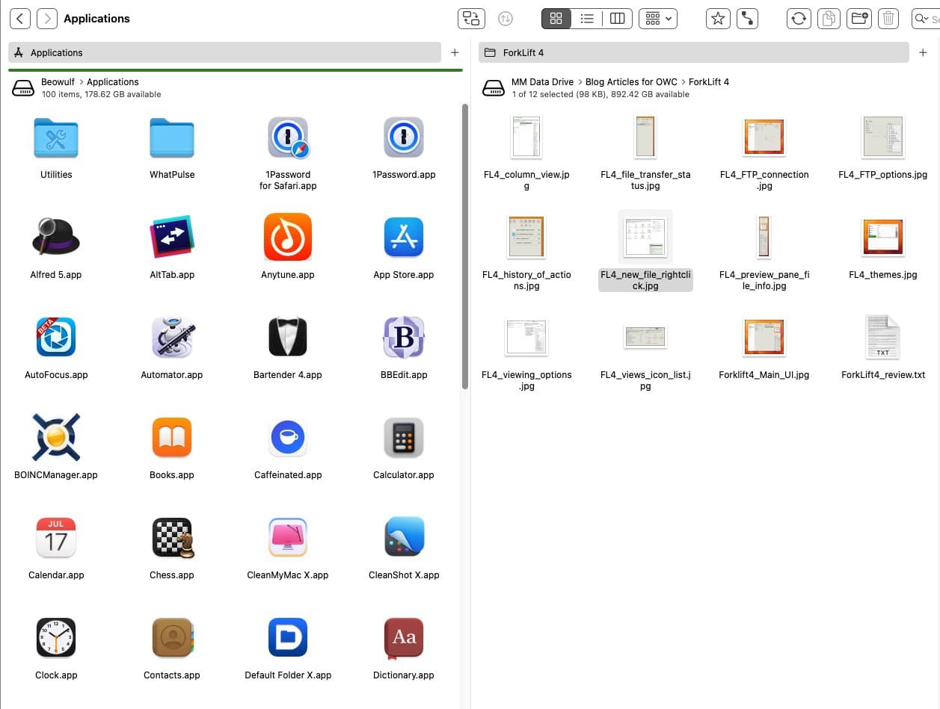Open the sync/compare panes tool

click(x=471, y=19)
